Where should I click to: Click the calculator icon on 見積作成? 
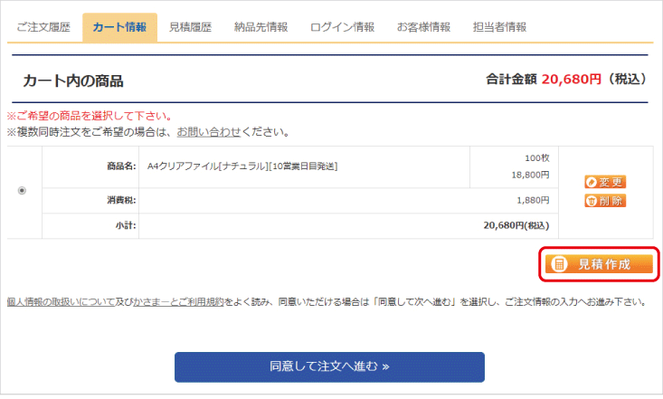pos(559,264)
